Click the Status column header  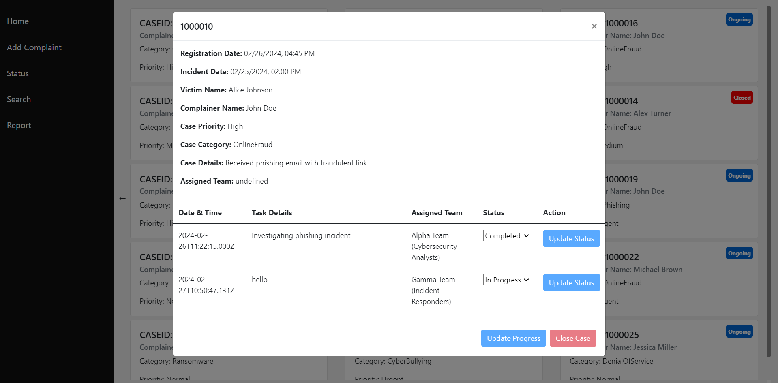tap(493, 212)
